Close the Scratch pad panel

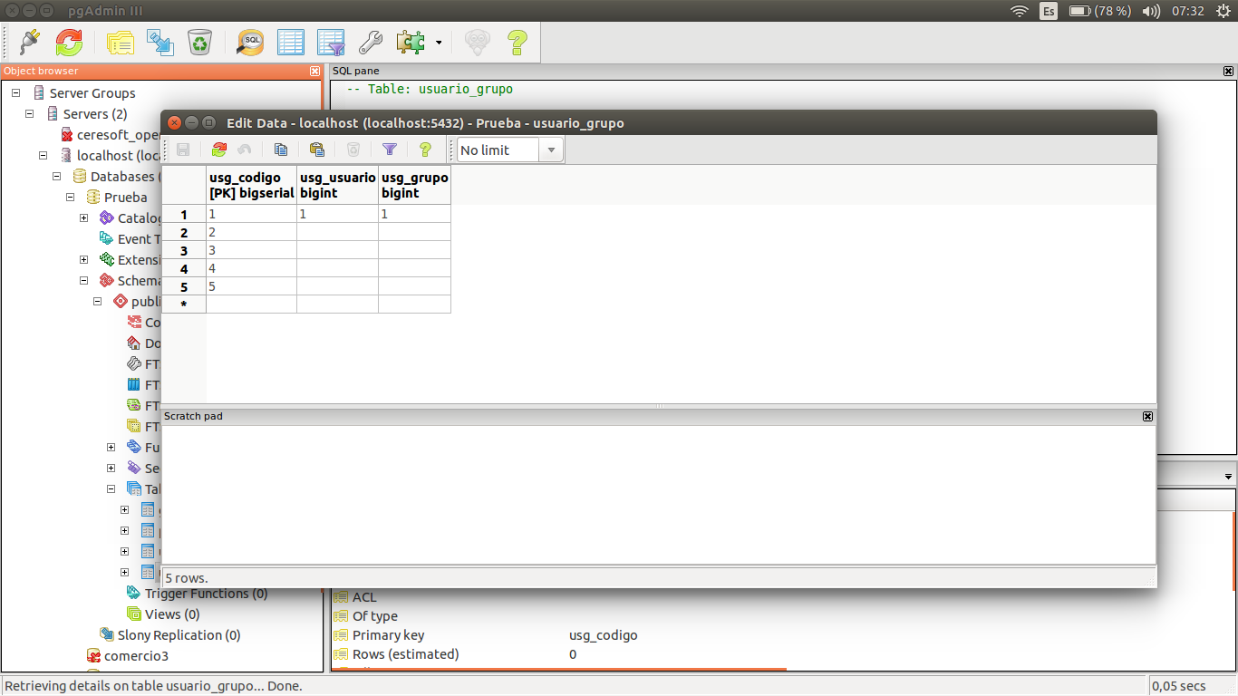tap(1147, 416)
